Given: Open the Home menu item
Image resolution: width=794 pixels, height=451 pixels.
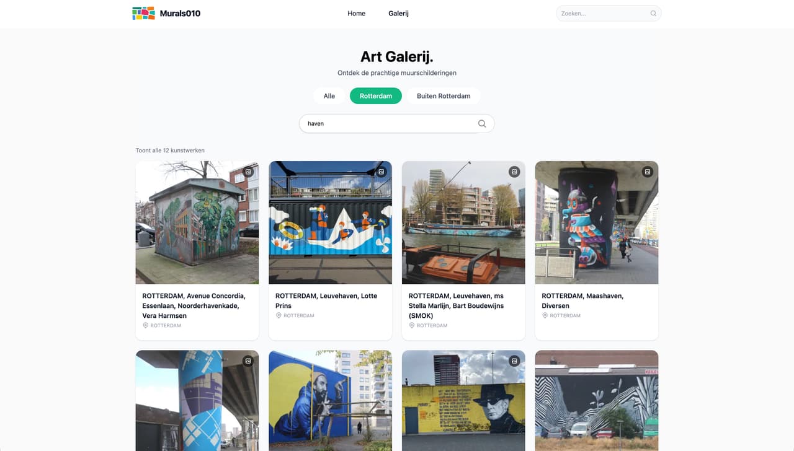Looking at the screenshot, I should pos(356,13).
